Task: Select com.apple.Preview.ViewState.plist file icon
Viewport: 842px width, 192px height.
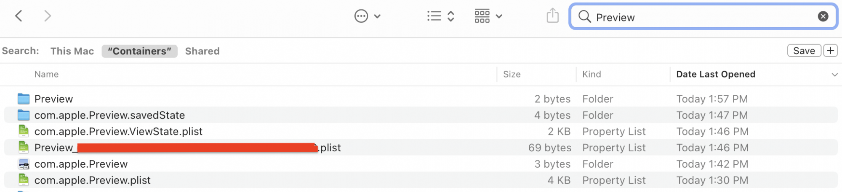Action: (24, 131)
